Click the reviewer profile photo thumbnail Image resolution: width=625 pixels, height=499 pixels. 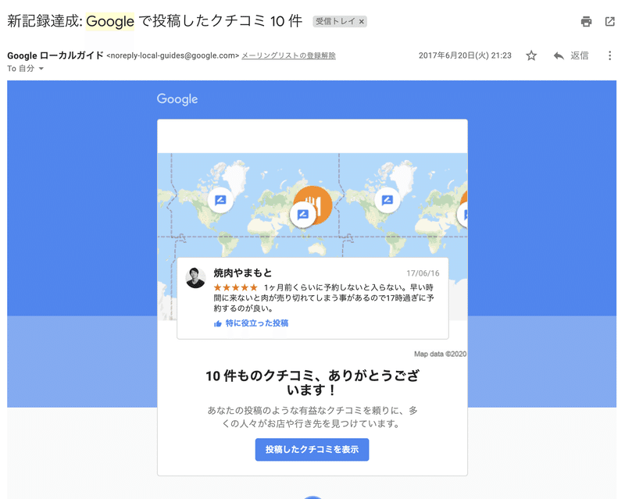pyautogui.click(x=195, y=278)
